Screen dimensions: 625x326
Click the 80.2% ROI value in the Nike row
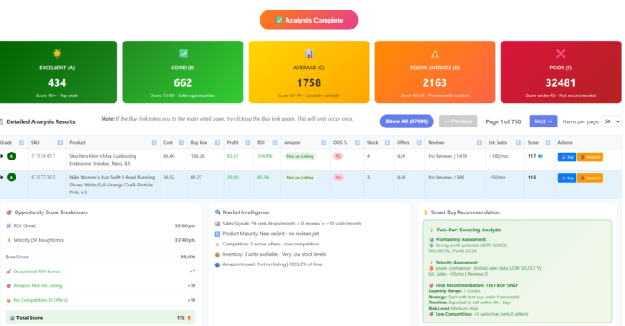[x=263, y=177]
